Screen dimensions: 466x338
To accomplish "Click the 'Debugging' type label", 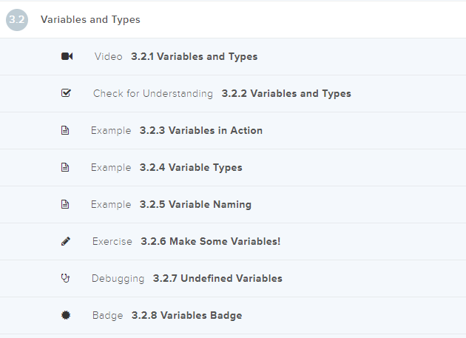I will click(x=118, y=278).
